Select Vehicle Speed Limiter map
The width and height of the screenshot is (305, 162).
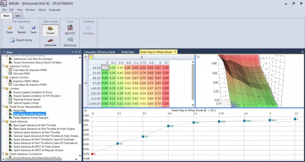tap(26, 103)
